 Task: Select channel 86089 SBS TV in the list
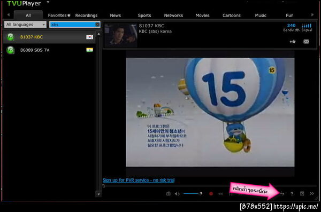49,50
